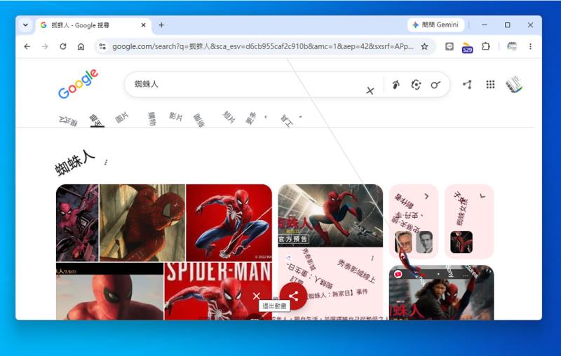This screenshot has width=561, height=356.
Task: Open Spider-Man mask close-up thumbnail
Action: click(x=110, y=292)
